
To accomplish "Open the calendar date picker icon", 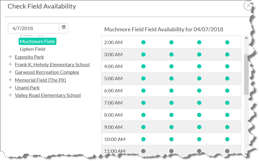I will pos(63,28).
